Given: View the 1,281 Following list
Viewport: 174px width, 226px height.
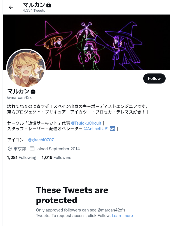Looking at the screenshot, I should pos(22,157).
